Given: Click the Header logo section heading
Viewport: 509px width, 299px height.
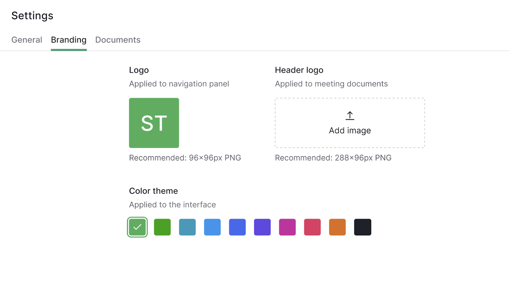Looking at the screenshot, I should (299, 70).
